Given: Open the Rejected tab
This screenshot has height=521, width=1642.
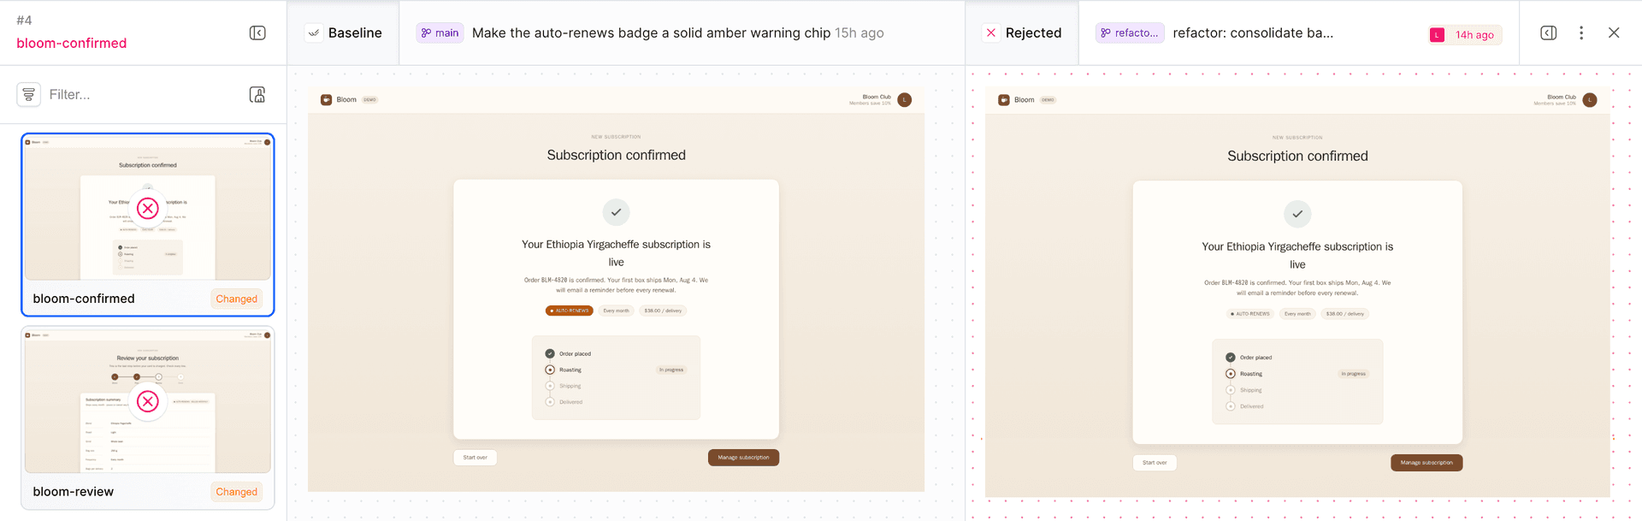Looking at the screenshot, I should [x=1022, y=33].
